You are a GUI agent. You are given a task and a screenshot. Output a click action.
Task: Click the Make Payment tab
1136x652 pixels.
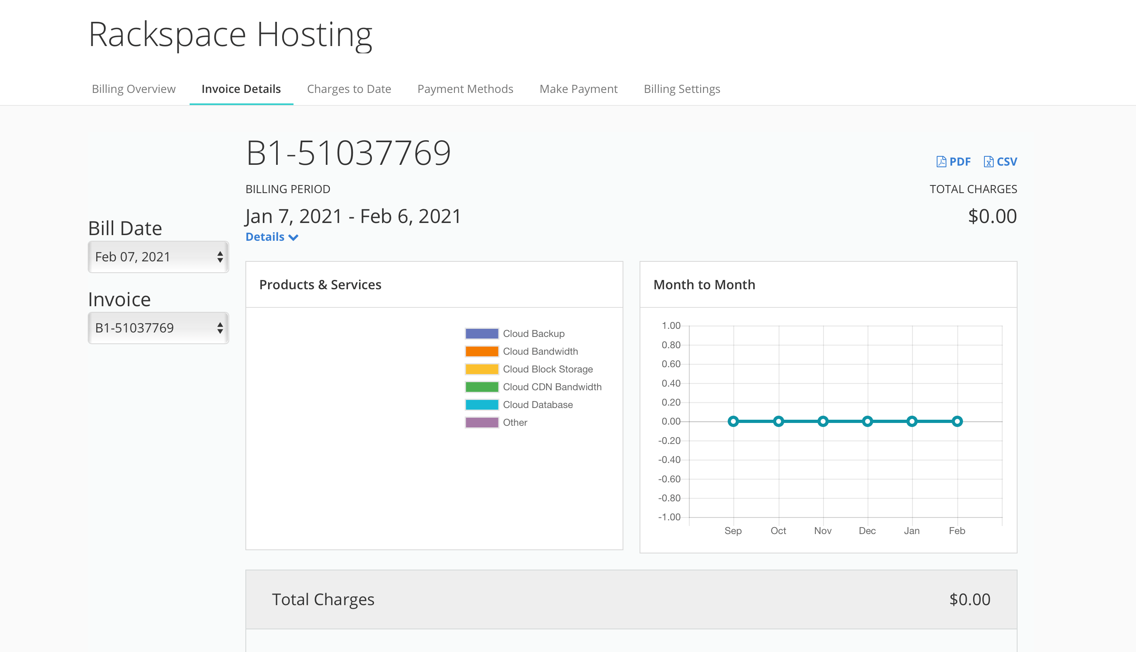[x=578, y=88]
